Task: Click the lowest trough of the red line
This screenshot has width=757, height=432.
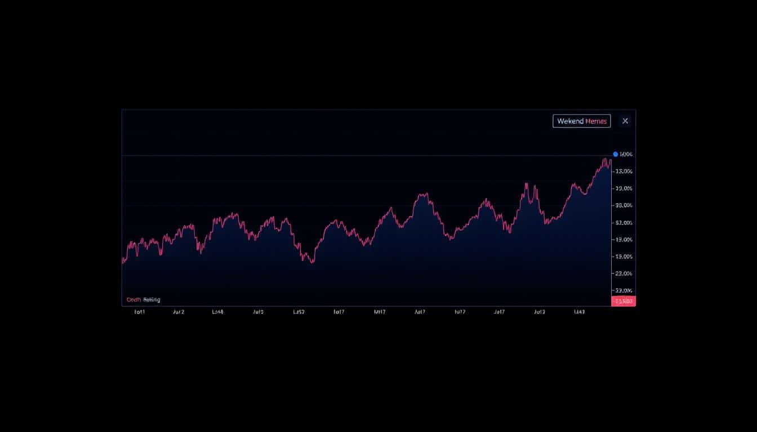Action: point(312,262)
